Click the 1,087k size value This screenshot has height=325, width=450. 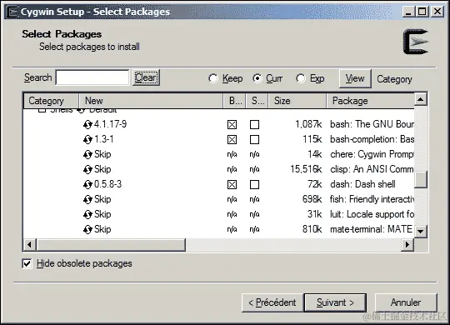[308, 124]
